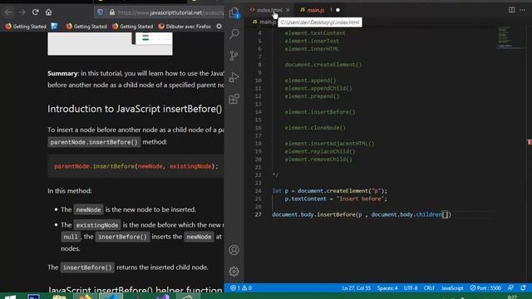Click line 24 createElement code
The image size is (532, 299).
click(329, 191)
